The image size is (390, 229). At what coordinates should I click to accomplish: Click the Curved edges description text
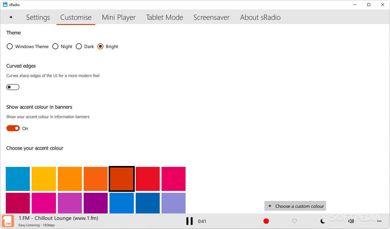(x=53, y=76)
